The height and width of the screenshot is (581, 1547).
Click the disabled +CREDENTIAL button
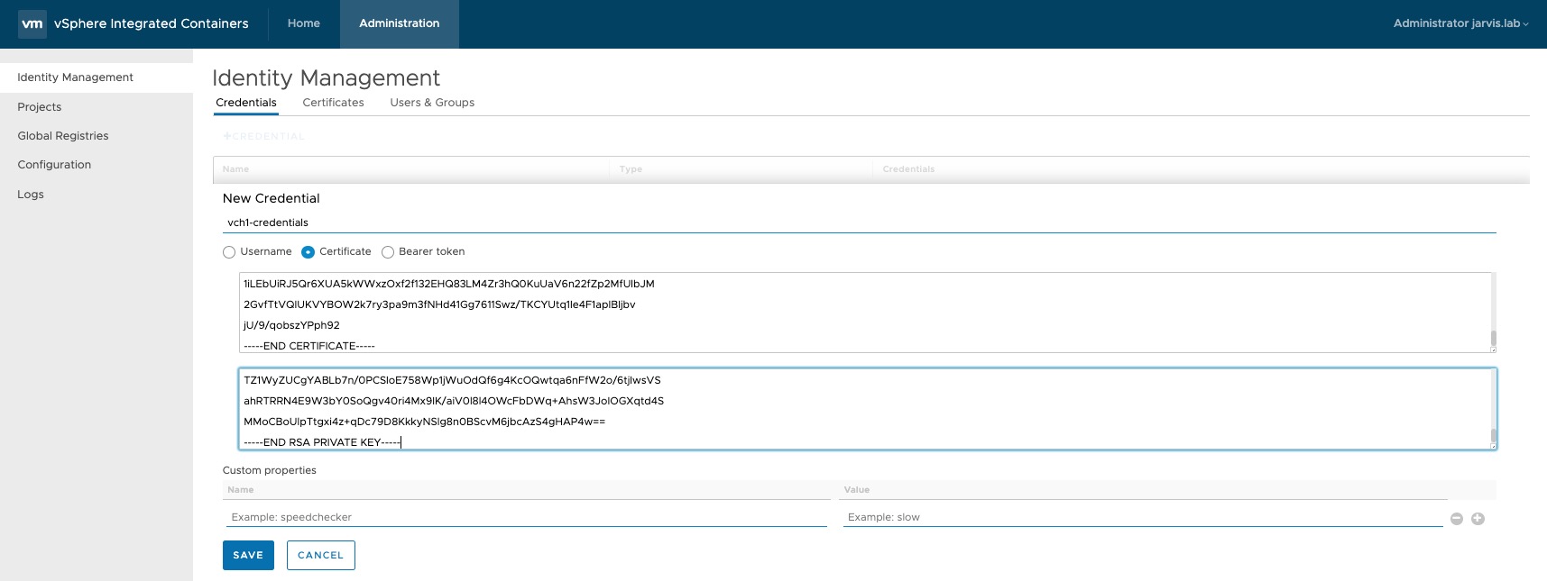click(x=263, y=137)
